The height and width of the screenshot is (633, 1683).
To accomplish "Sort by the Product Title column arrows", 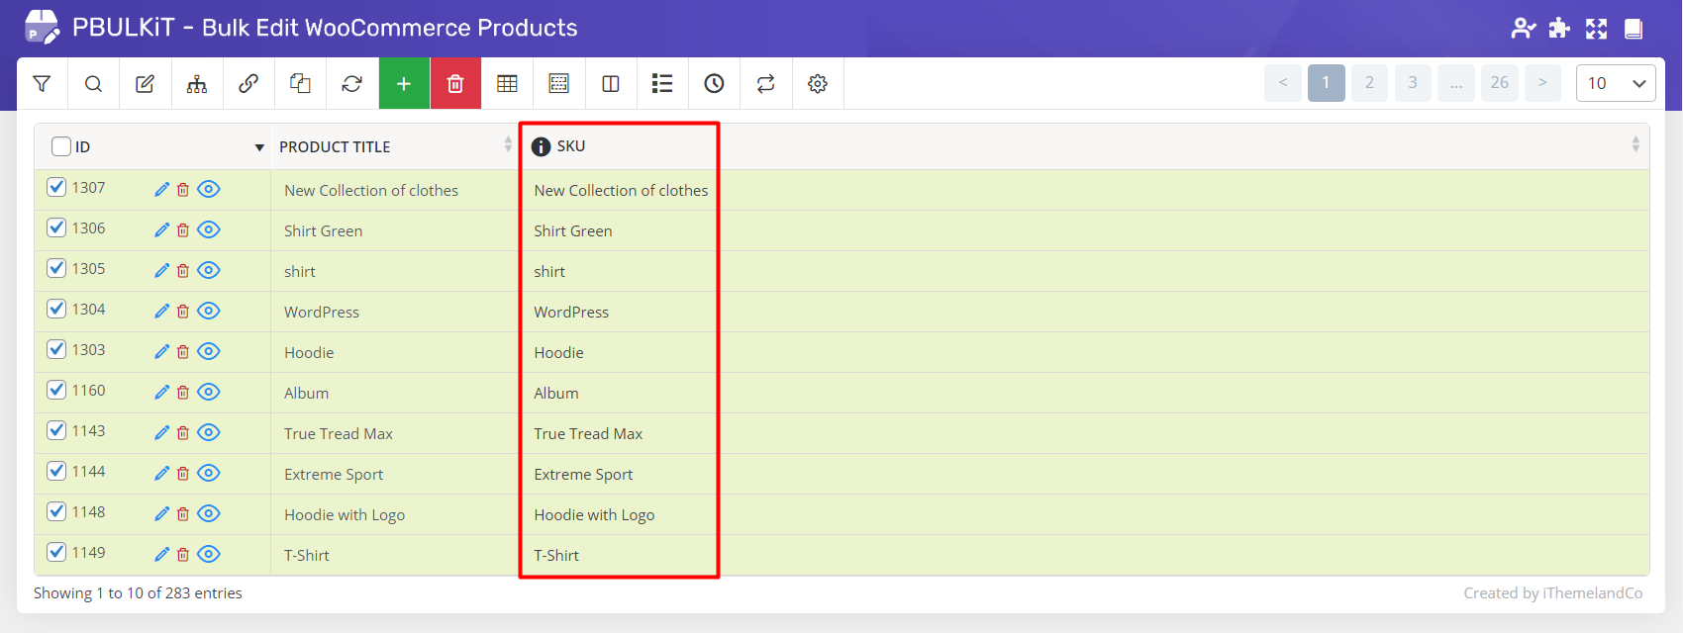I will point(508,145).
